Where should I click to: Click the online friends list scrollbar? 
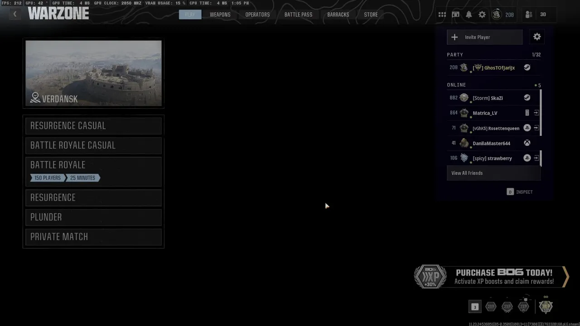(541, 112)
